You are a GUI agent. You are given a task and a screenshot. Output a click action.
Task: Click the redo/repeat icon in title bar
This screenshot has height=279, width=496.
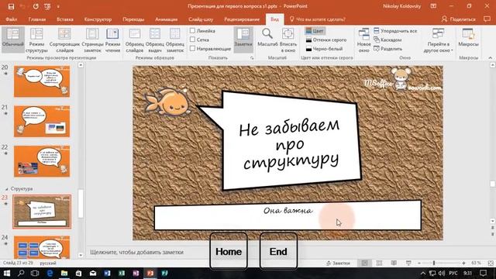[x=36, y=6]
